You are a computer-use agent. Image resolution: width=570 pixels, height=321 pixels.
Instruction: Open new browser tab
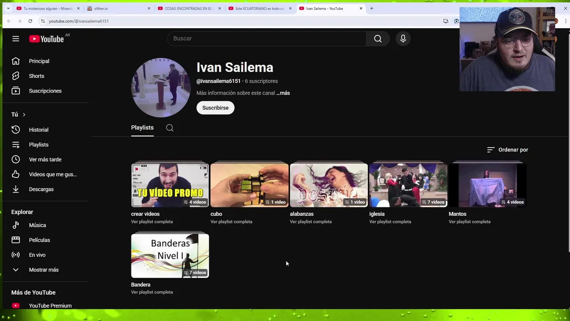pyautogui.click(x=371, y=8)
